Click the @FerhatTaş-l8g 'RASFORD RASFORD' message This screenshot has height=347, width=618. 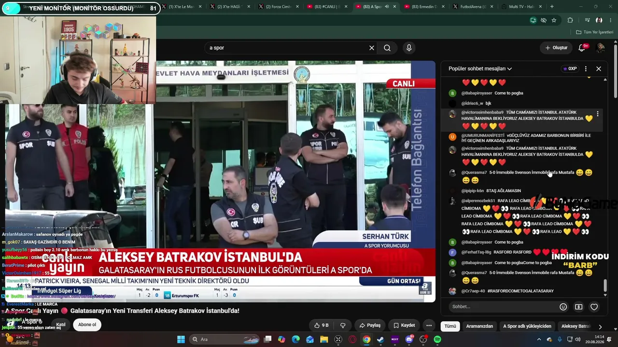pyautogui.click(x=507, y=252)
